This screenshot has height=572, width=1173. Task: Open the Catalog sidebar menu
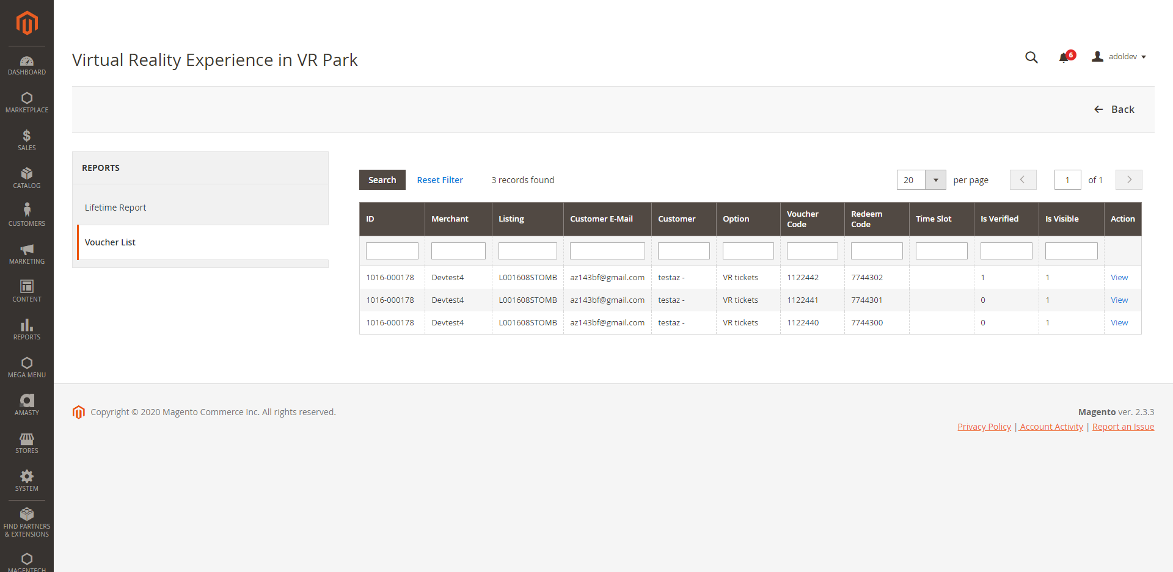point(27,179)
